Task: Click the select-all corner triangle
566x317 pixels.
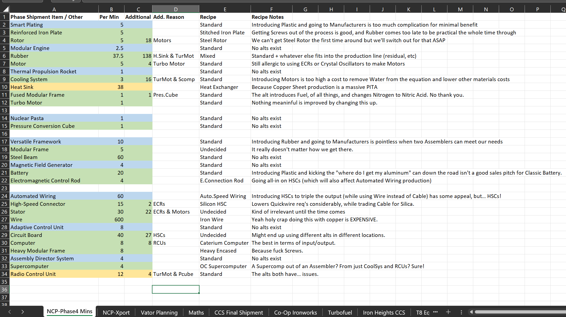Action: click(x=6, y=9)
